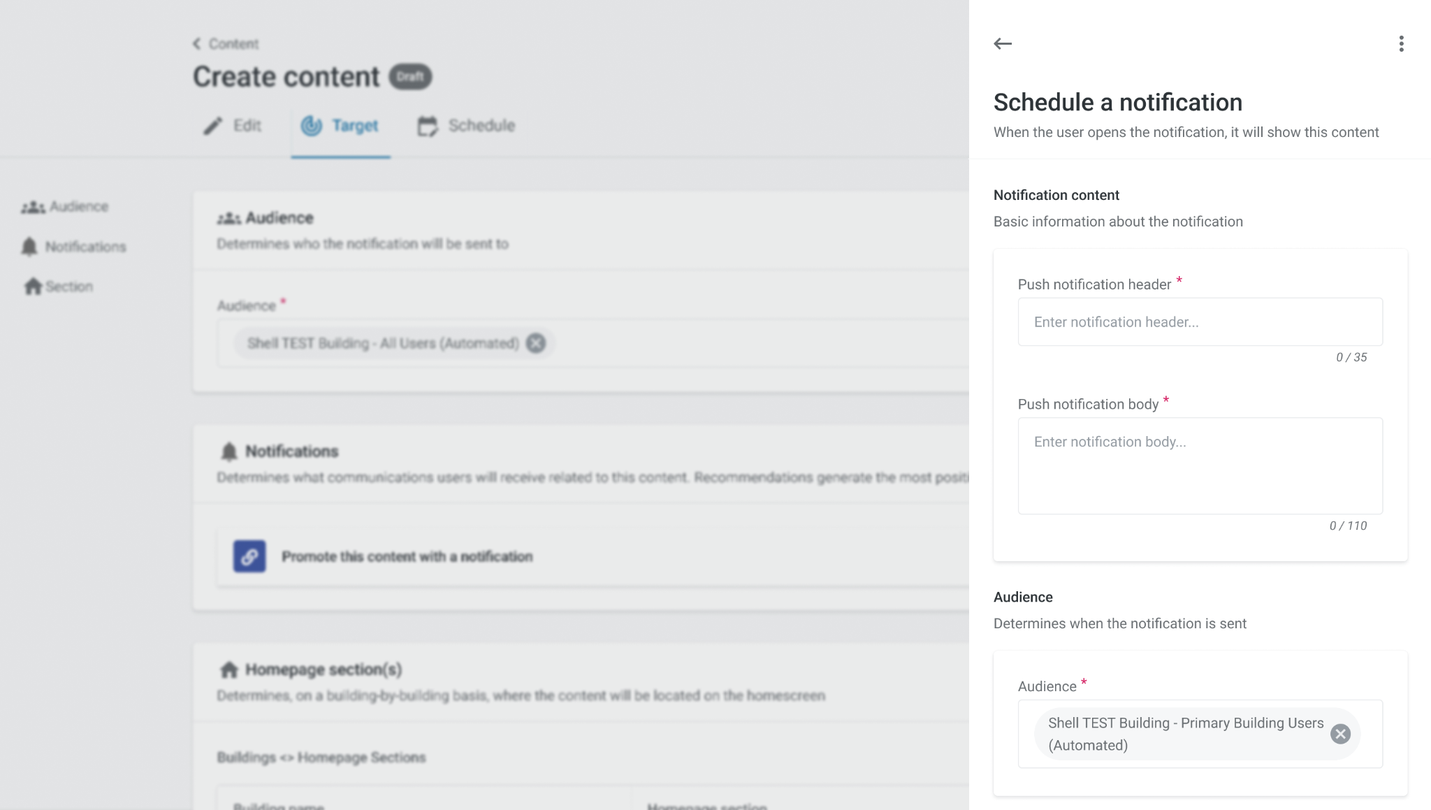Image resolution: width=1431 pixels, height=810 pixels.
Task: Open the three-dot more options menu
Action: (1401, 44)
